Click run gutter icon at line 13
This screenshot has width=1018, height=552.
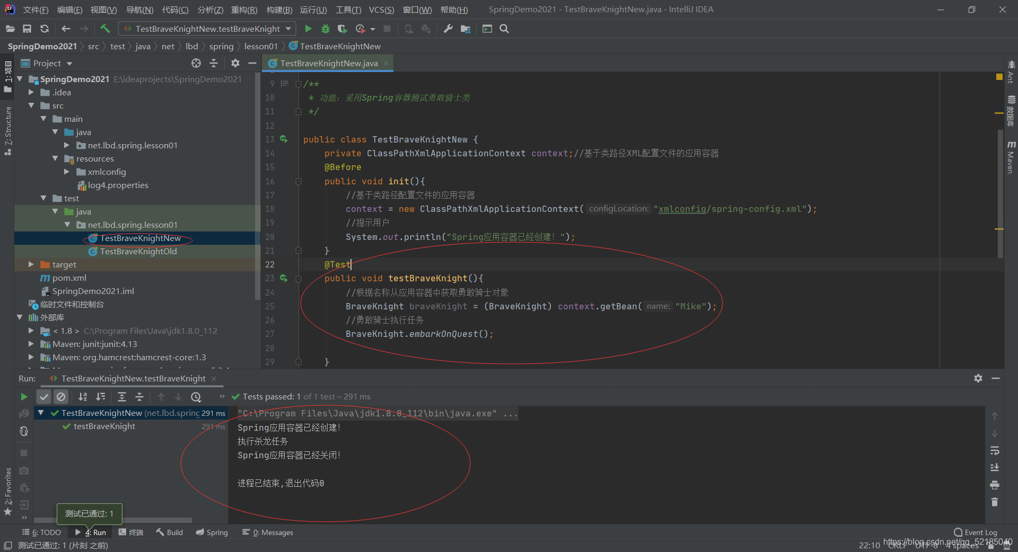coord(284,139)
